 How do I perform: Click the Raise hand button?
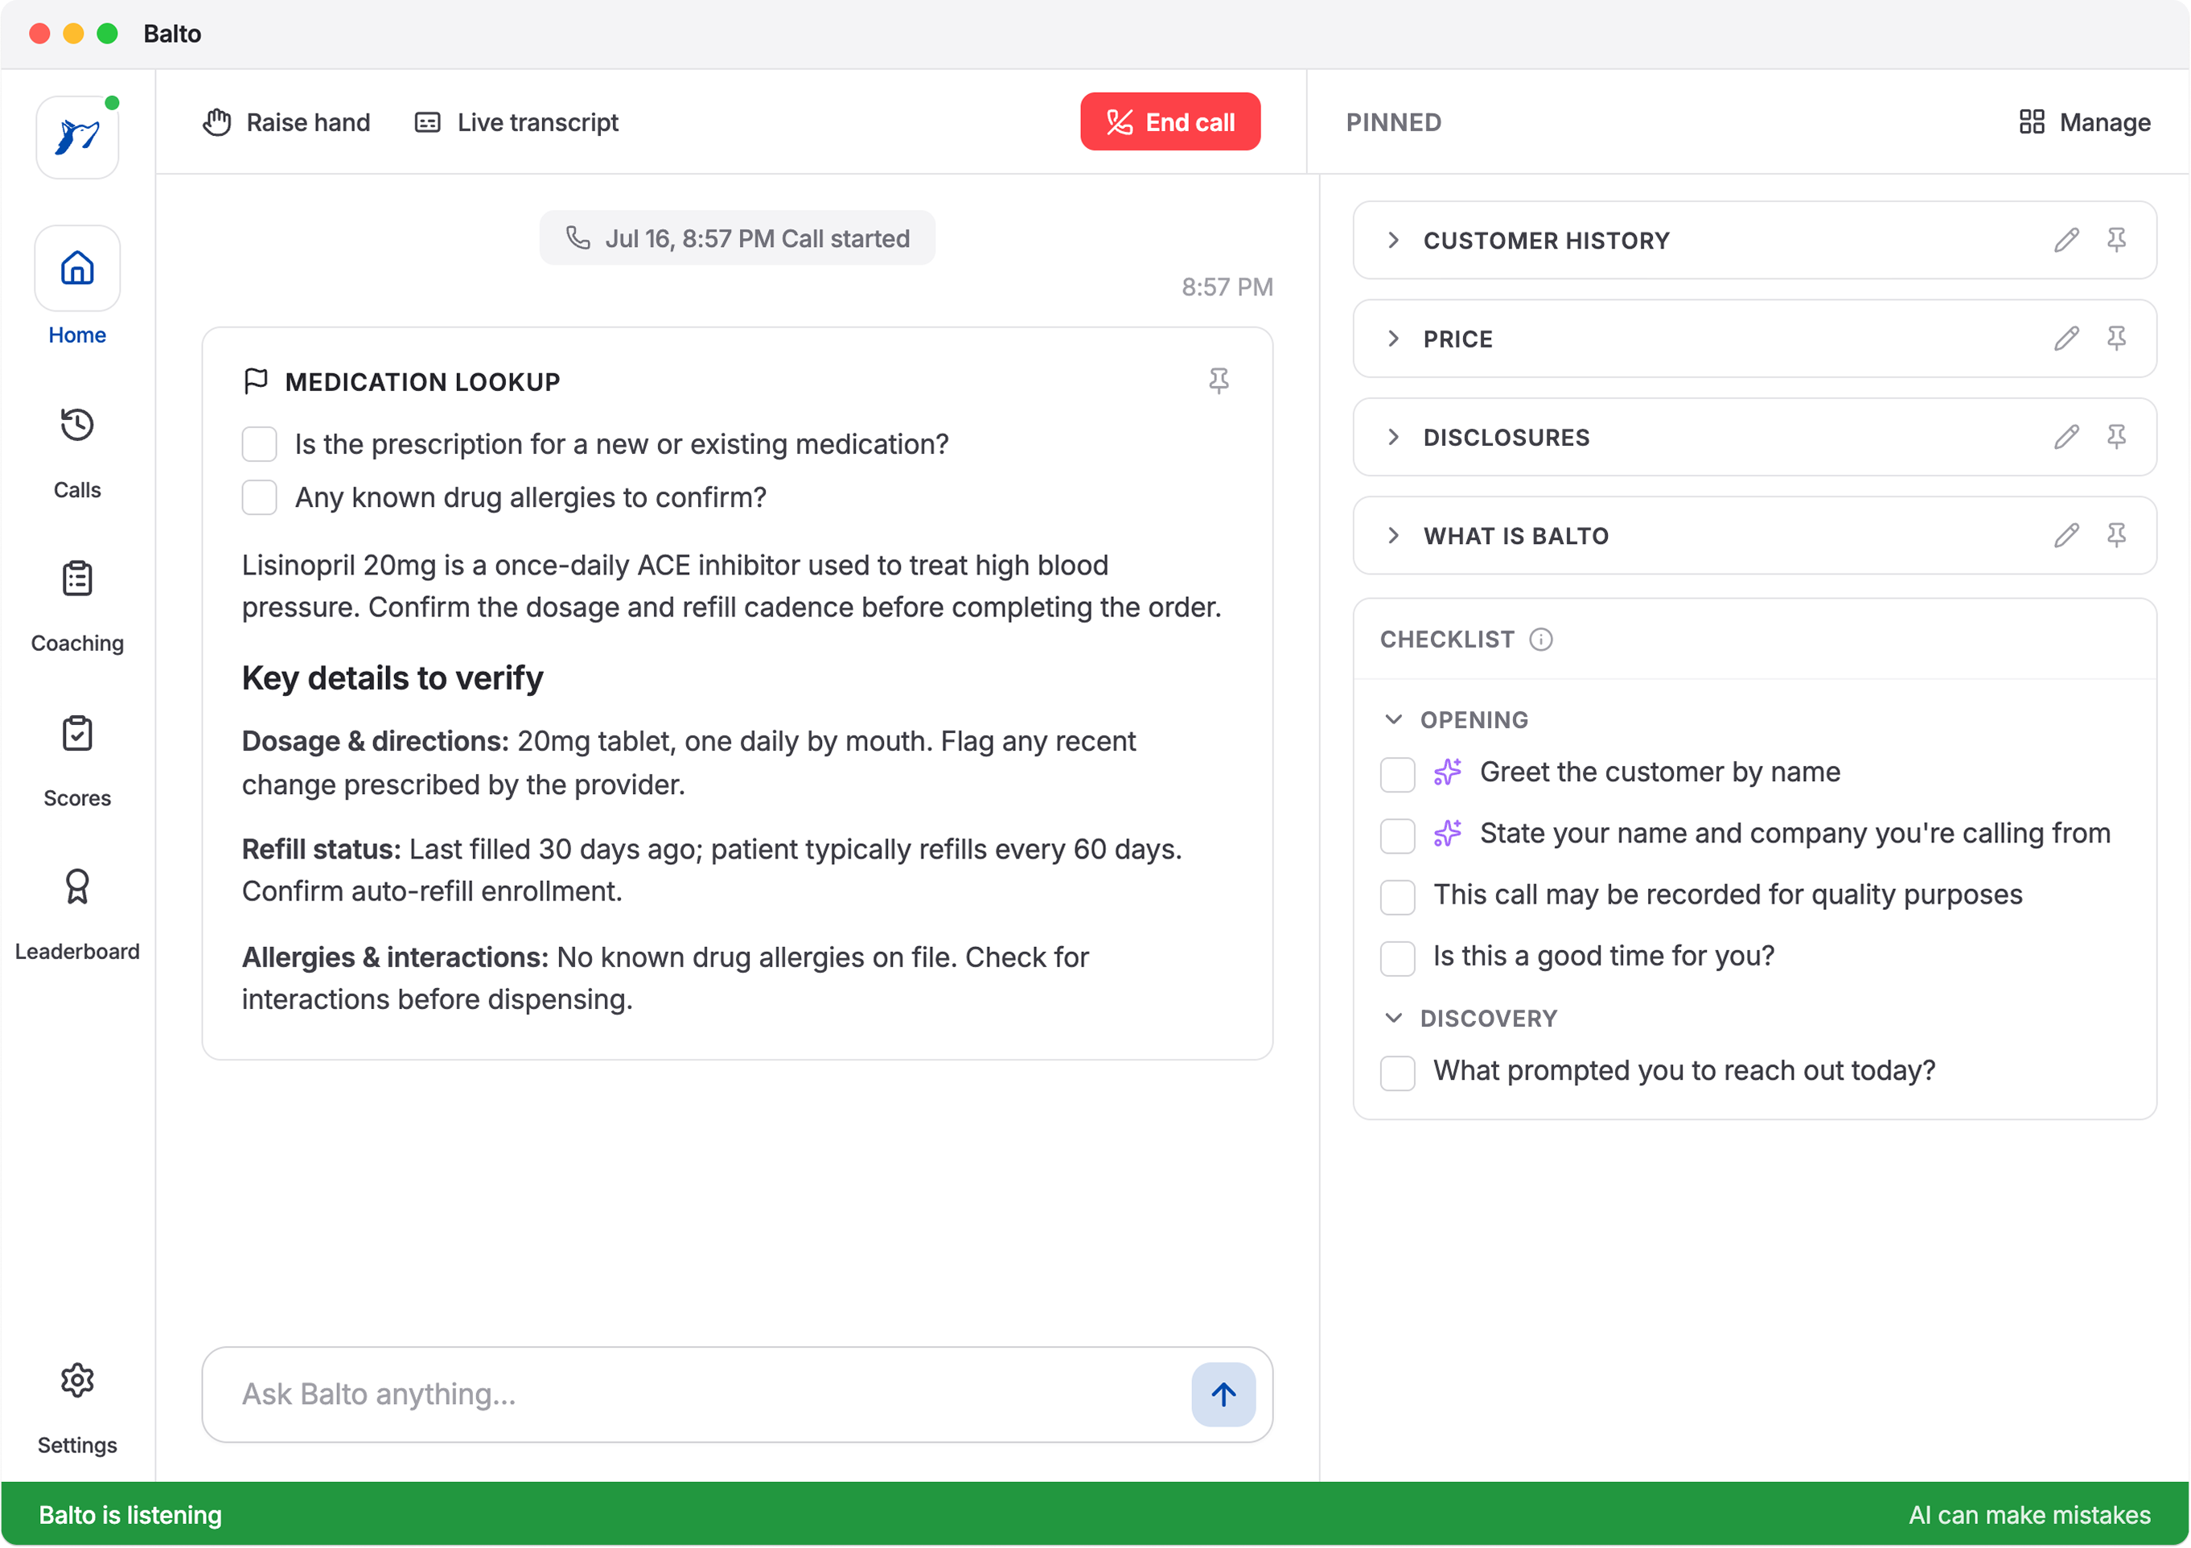pos(286,122)
